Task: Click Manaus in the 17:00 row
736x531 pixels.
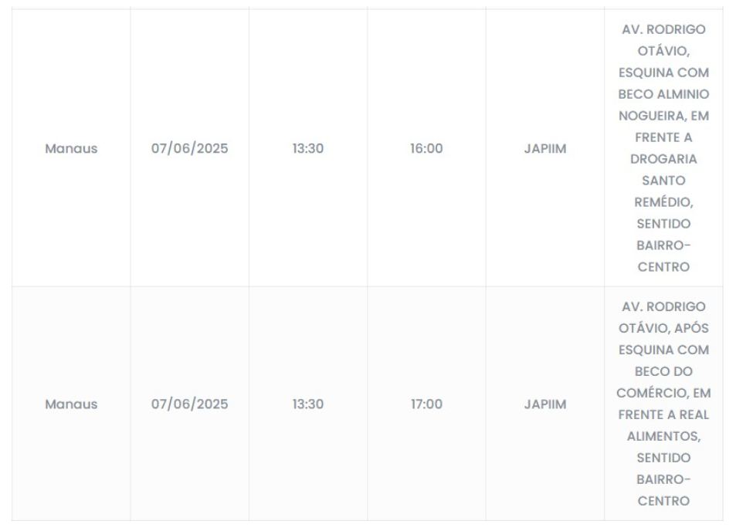Action: (71, 404)
